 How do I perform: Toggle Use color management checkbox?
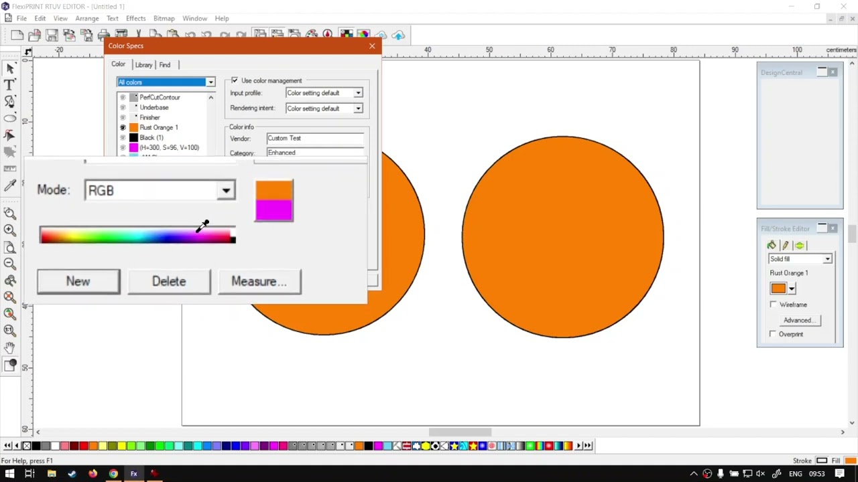[x=235, y=80]
